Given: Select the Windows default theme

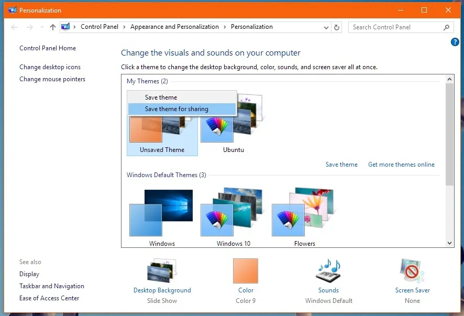Looking at the screenshot, I should point(162,217).
